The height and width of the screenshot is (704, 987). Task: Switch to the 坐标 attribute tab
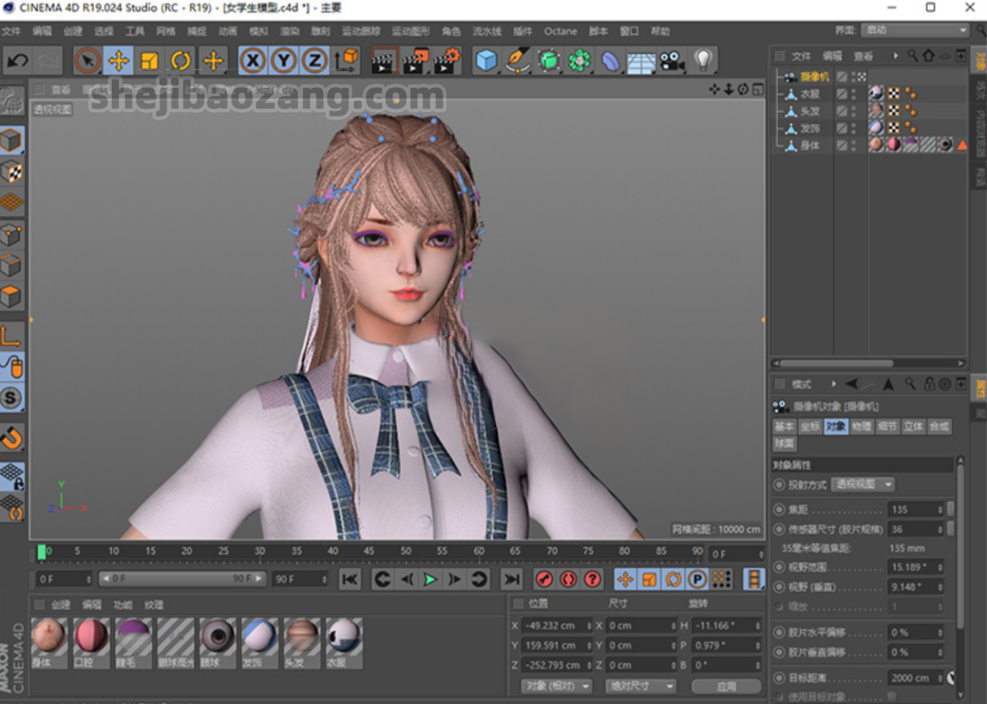[x=810, y=427]
